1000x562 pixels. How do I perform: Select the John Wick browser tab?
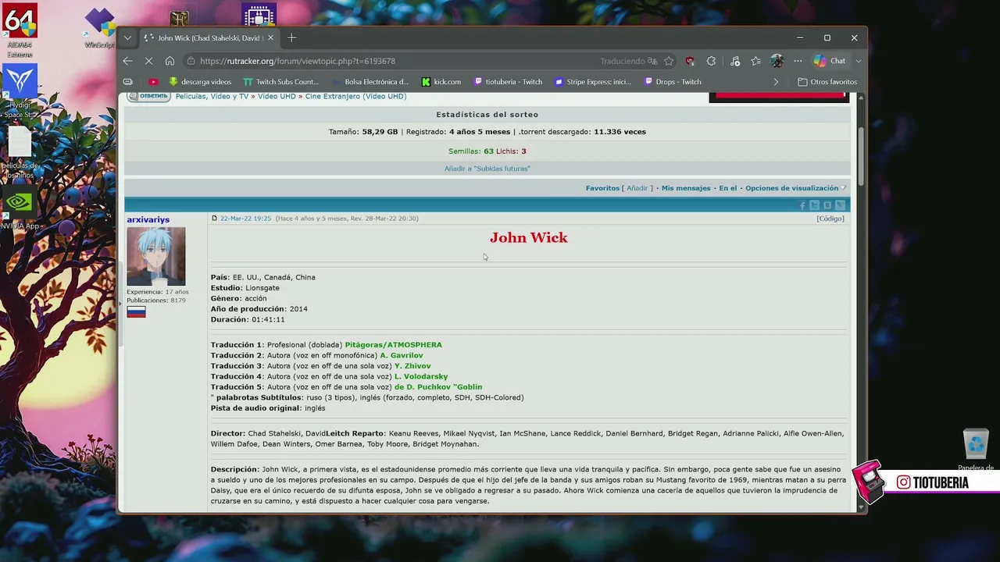(x=209, y=37)
